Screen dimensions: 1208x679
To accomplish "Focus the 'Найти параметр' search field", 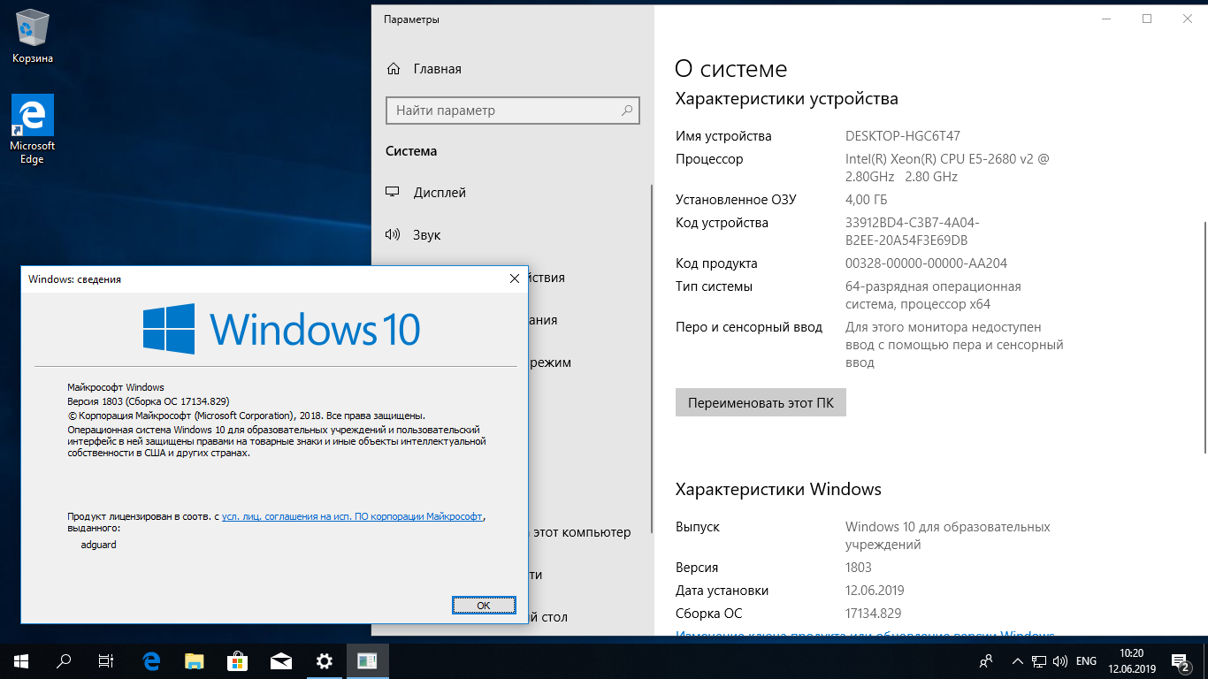I will tap(513, 111).
